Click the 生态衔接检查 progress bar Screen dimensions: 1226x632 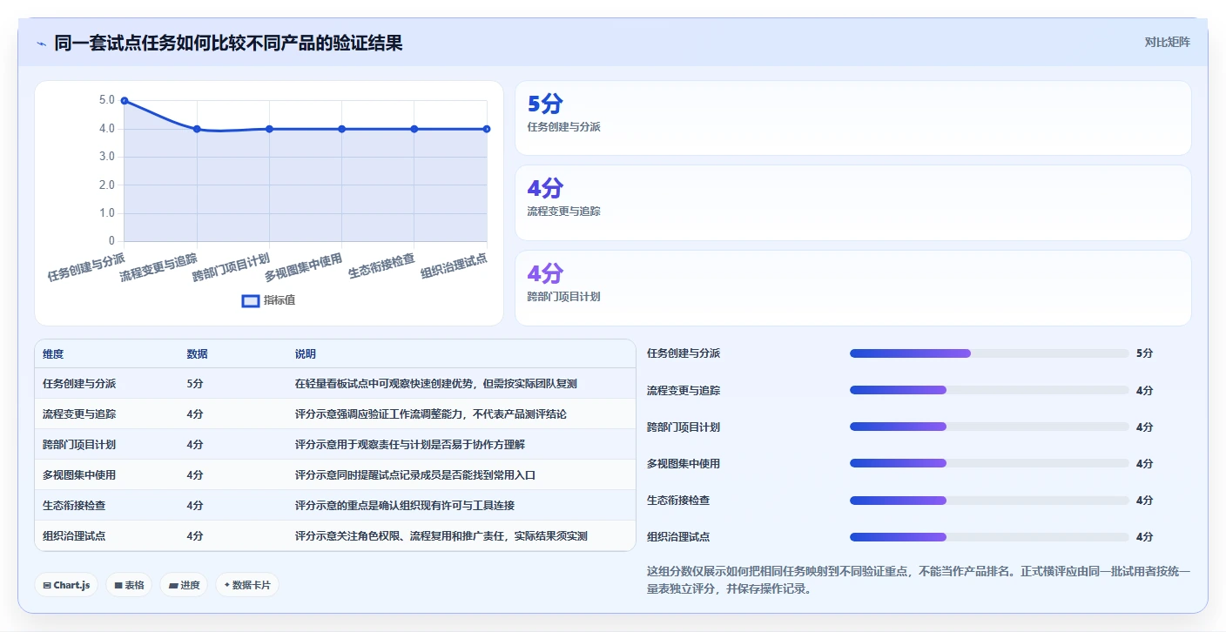click(x=988, y=500)
